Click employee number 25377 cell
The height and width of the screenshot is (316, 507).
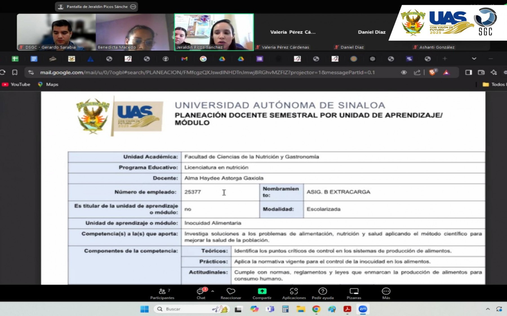point(220,192)
